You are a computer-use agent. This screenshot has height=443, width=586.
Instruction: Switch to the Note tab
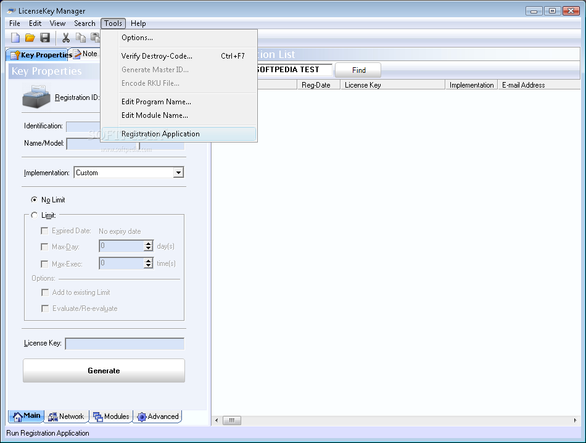[x=86, y=54]
